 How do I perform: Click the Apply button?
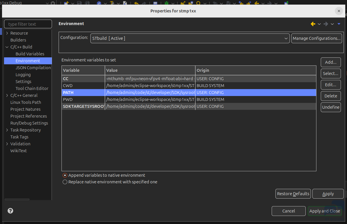[x=328, y=194]
